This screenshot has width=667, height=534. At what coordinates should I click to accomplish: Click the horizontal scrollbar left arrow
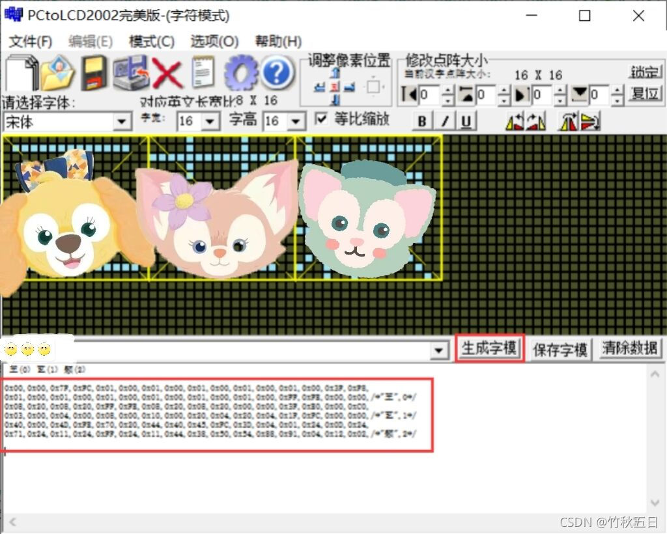tap(13, 522)
